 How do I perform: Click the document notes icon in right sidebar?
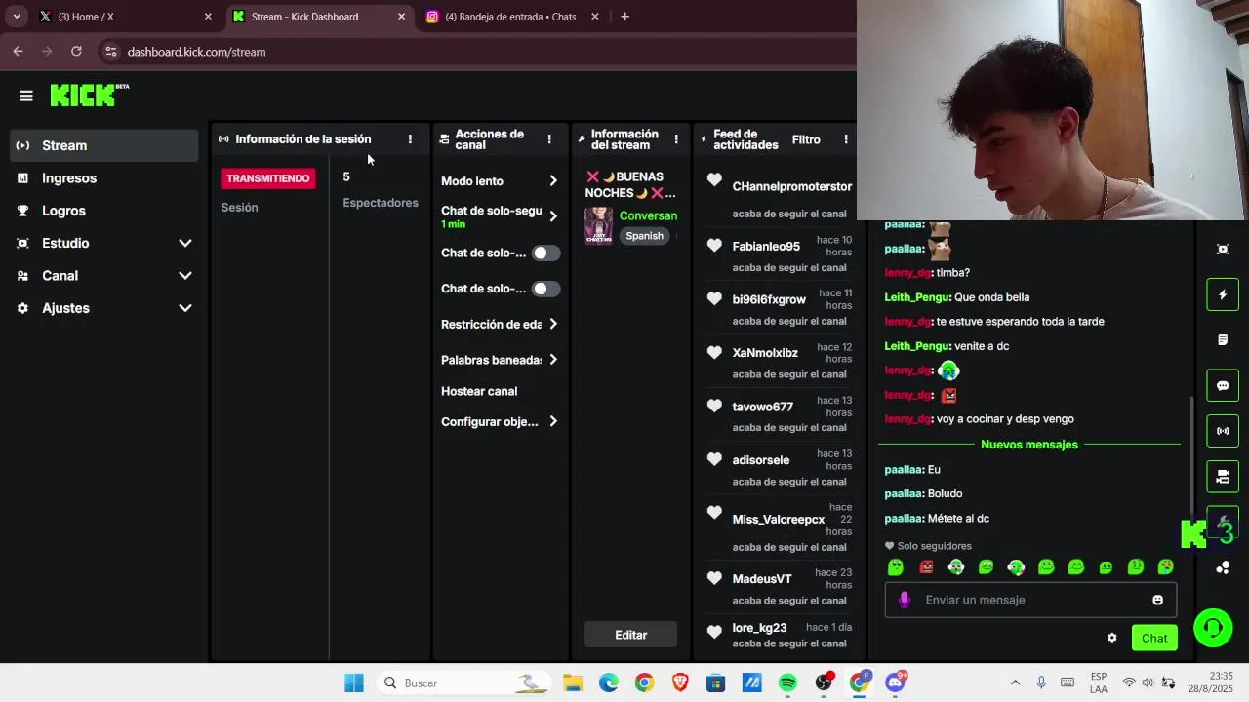click(1223, 340)
